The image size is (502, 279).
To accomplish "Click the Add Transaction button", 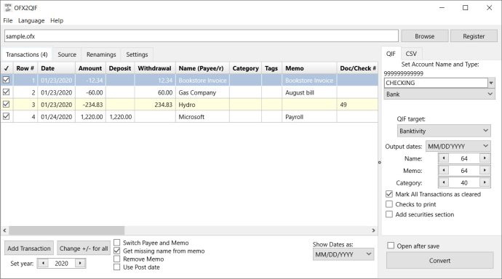I will coord(29,248).
